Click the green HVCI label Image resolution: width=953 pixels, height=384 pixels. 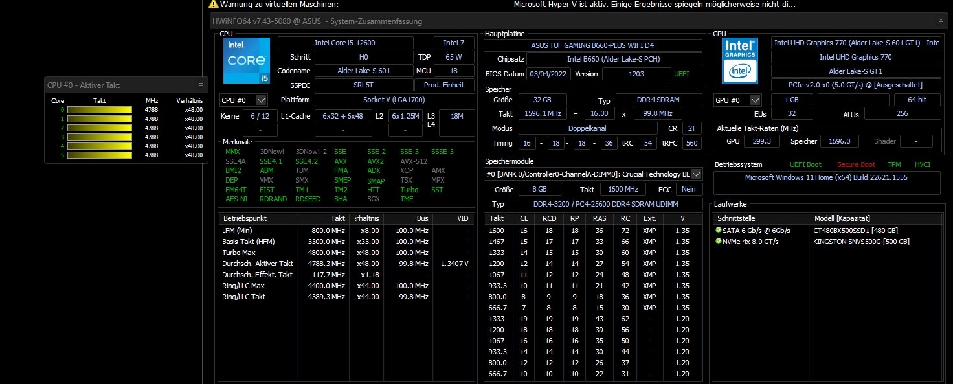(923, 165)
